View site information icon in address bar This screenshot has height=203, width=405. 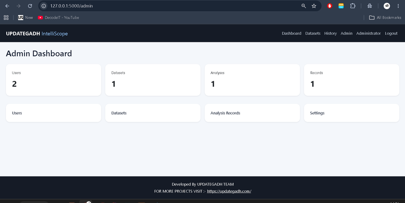[x=44, y=6]
